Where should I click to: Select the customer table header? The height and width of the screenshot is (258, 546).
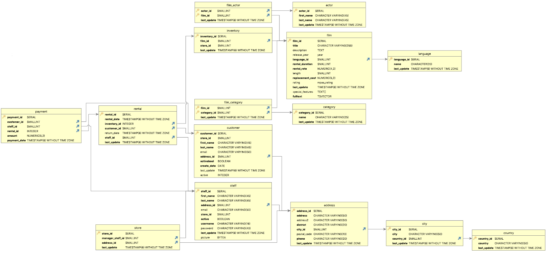[233, 128]
